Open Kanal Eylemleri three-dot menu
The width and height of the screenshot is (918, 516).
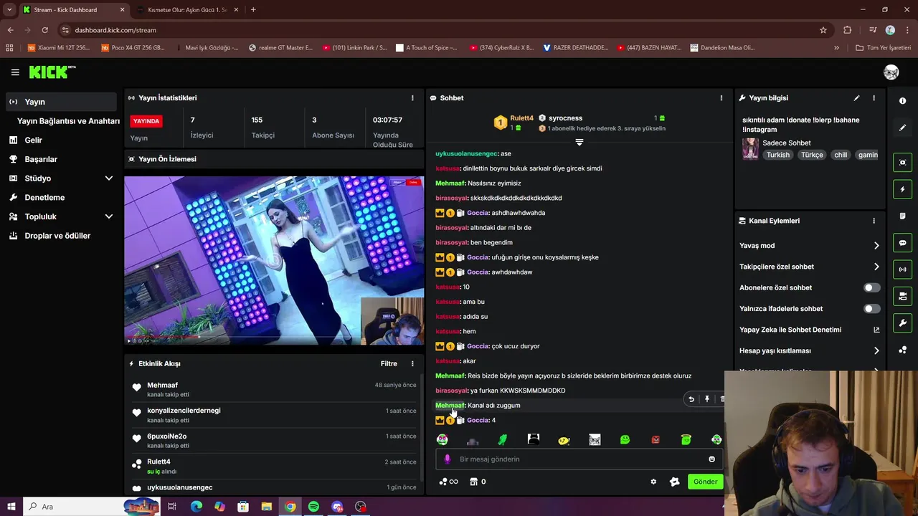[874, 221]
